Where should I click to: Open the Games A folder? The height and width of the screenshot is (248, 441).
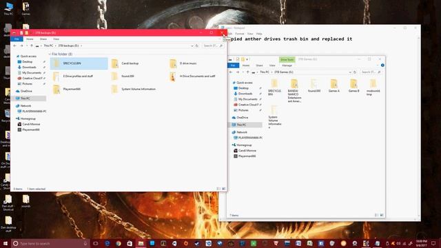(334, 86)
